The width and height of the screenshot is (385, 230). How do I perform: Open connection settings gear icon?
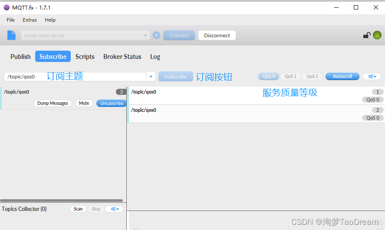point(156,35)
